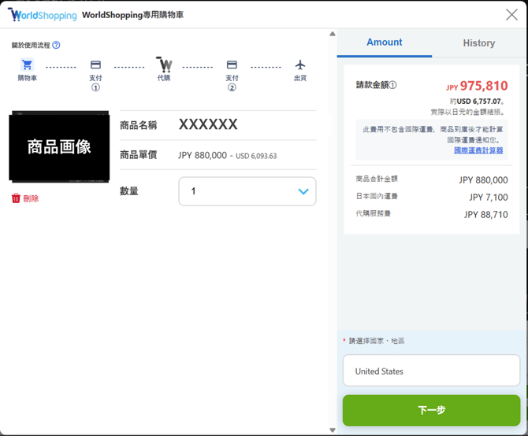Click the shopping cart step icon
This screenshot has width=528, height=436.
click(x=27, y=65)
